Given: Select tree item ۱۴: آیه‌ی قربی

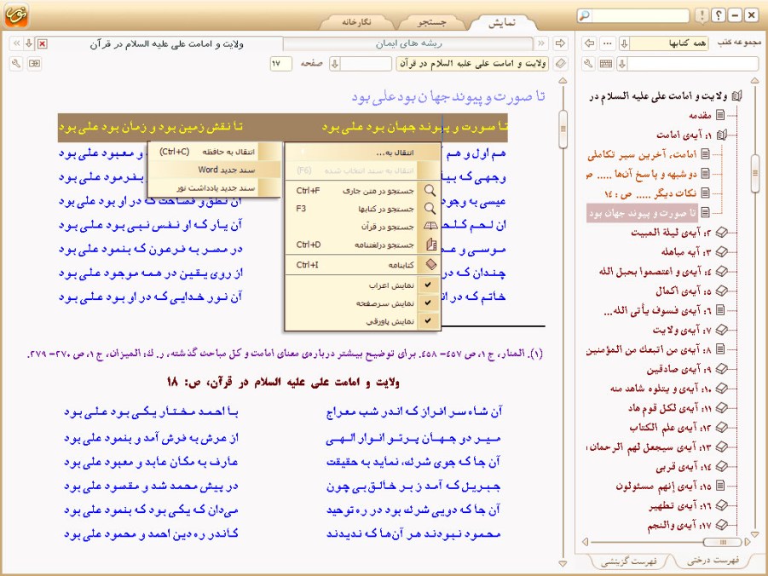Looking at the screenshot, I should [x=684, y=467].
